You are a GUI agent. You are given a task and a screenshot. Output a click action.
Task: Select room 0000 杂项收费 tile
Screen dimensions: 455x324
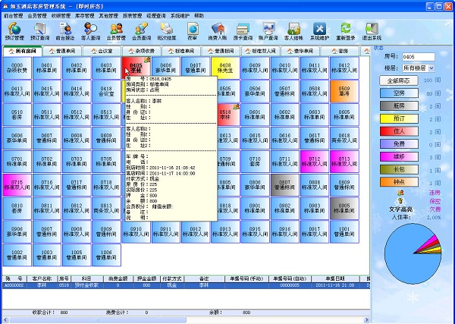[17, 68]
